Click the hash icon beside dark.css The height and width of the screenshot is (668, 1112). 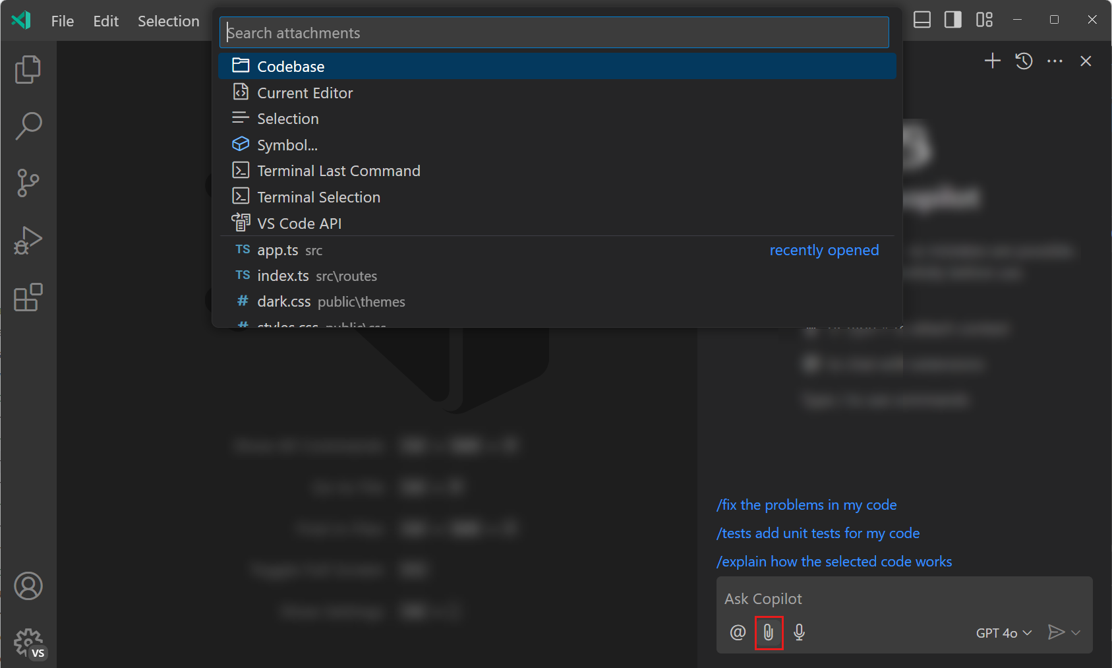click(243, 301)
